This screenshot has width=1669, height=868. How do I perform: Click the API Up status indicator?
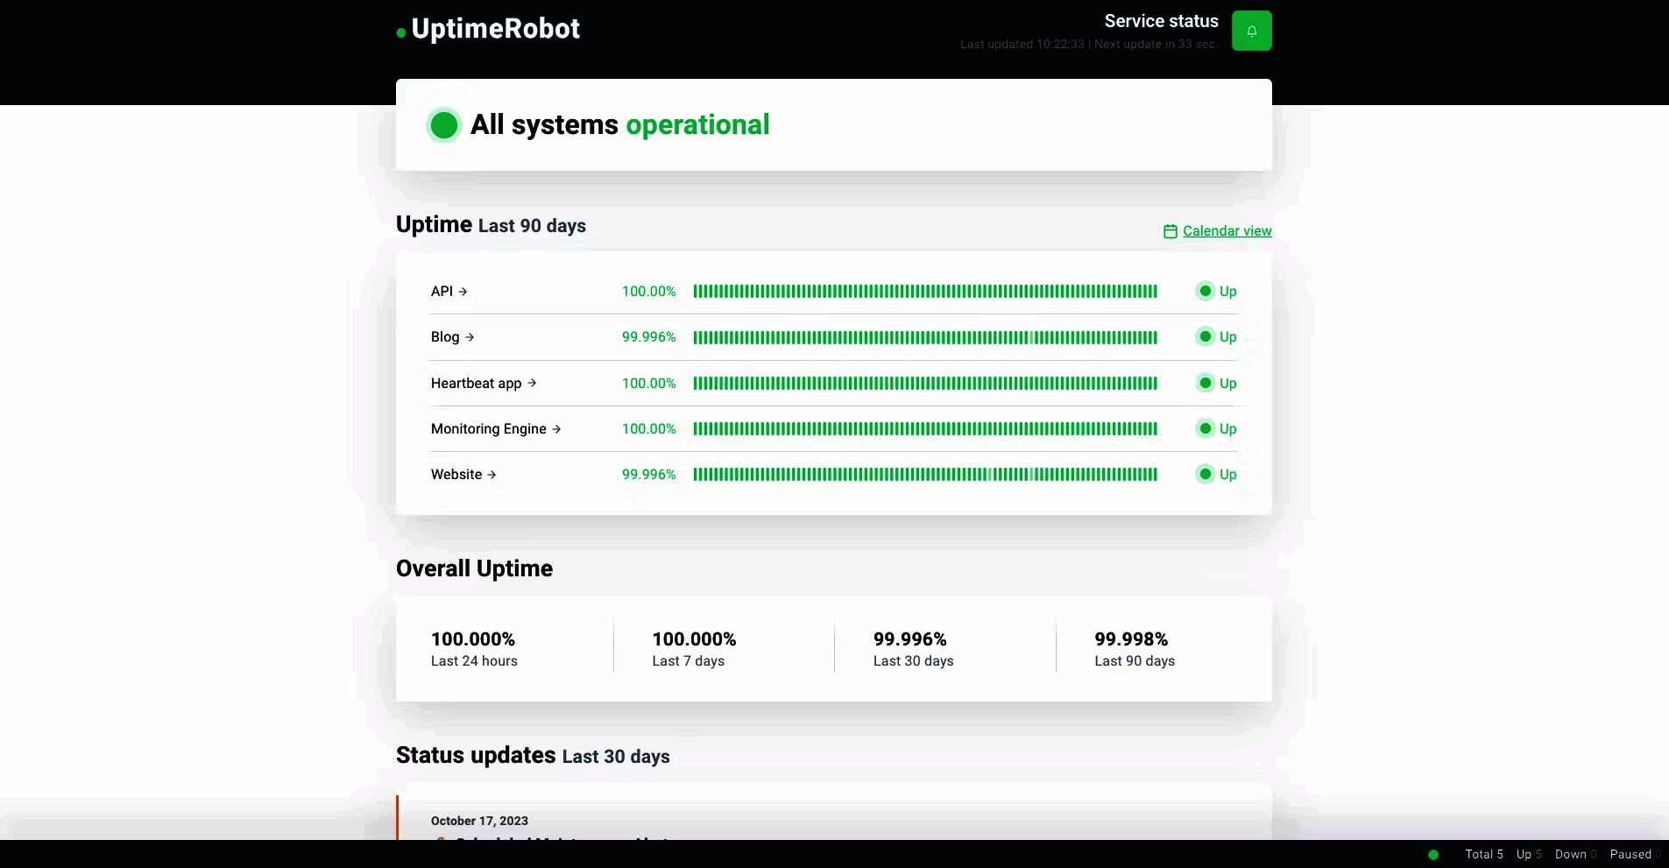pos(1217,292)
